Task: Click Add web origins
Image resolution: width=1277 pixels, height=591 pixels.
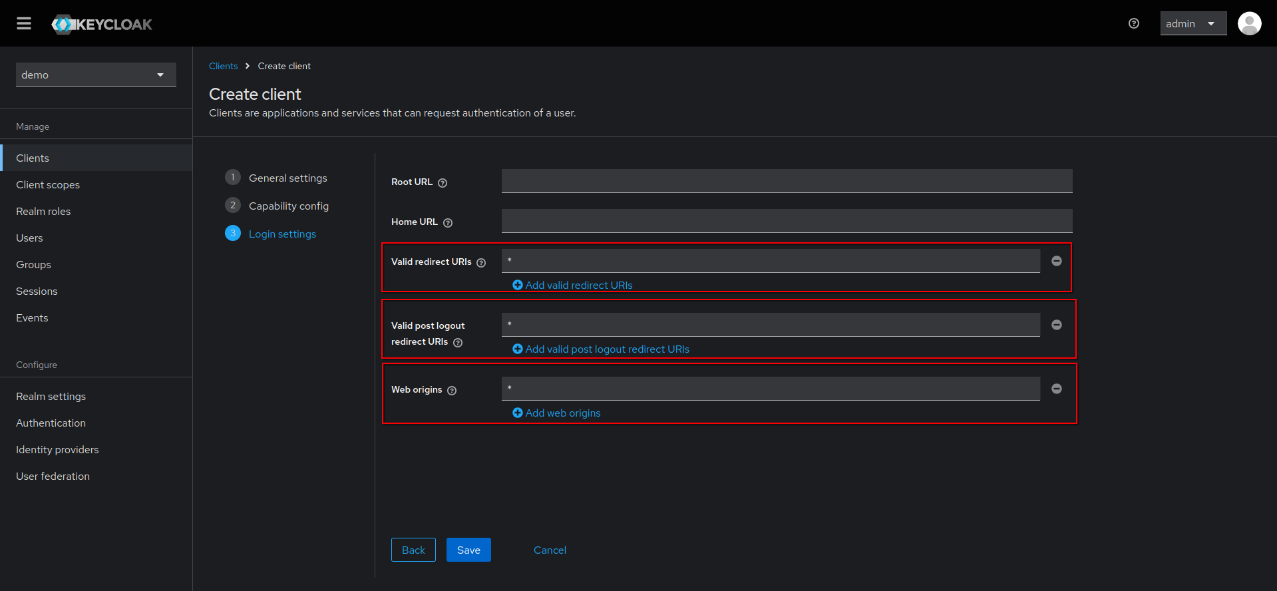Action: click(556, 413)
